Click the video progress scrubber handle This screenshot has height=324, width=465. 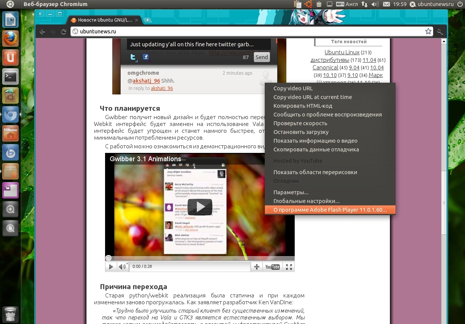coord(108,258)
